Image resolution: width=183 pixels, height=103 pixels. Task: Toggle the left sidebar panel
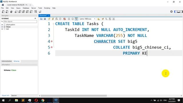pyautogui.click(x=176, y=12)
